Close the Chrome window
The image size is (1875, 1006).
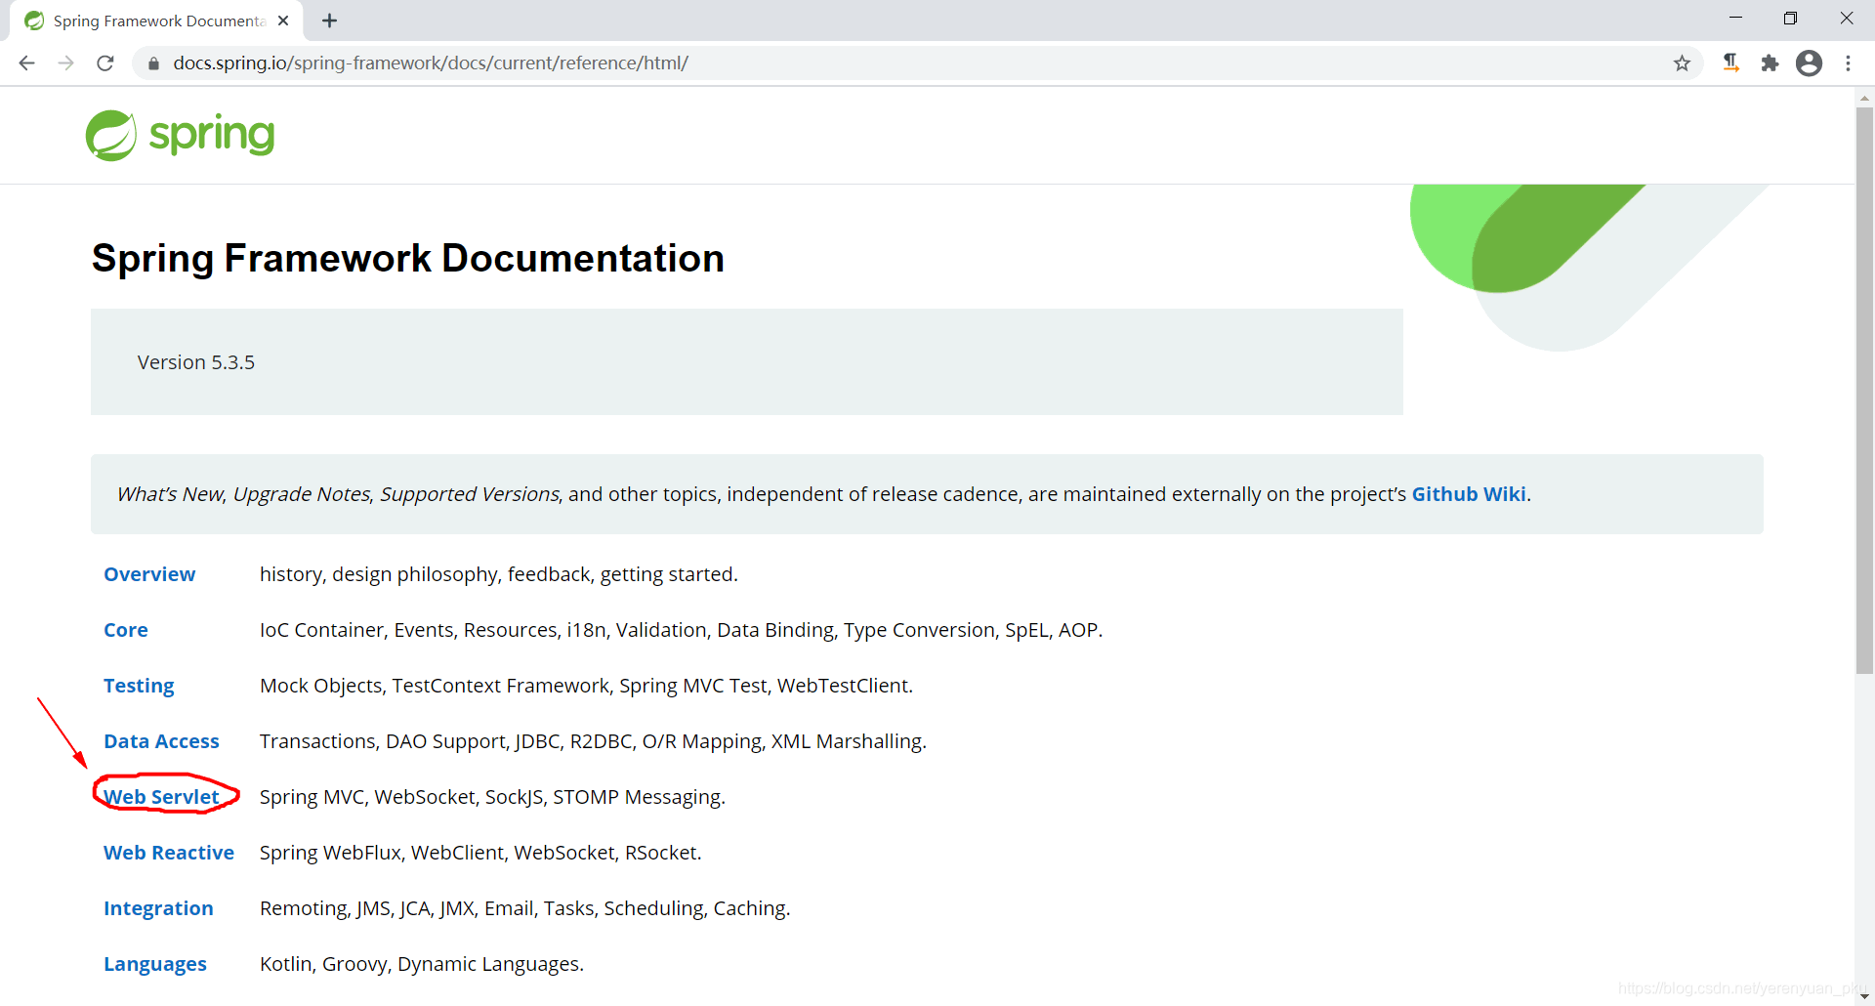pos(1847,19)
